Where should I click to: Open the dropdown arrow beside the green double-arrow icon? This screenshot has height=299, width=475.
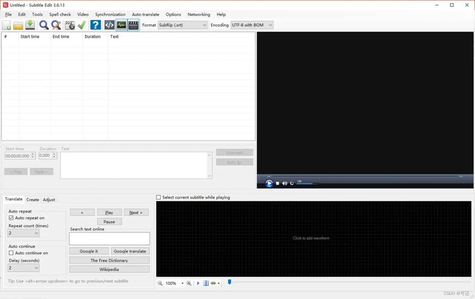pyautogui.click(x=219, y=283)
